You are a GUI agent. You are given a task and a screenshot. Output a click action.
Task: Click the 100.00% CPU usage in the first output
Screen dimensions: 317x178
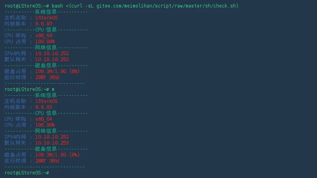pos(45,42)
